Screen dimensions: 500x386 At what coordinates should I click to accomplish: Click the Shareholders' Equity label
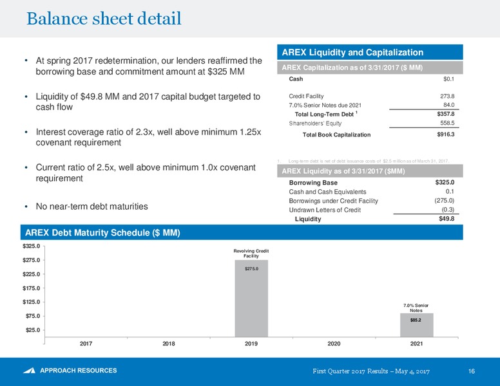(315, 124)
